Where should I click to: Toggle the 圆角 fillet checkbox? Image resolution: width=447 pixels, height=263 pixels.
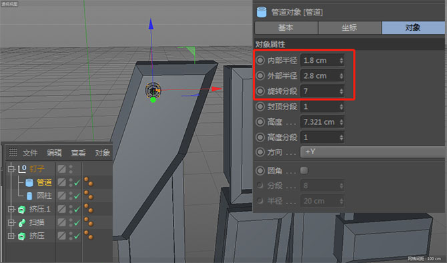[304, 171]
